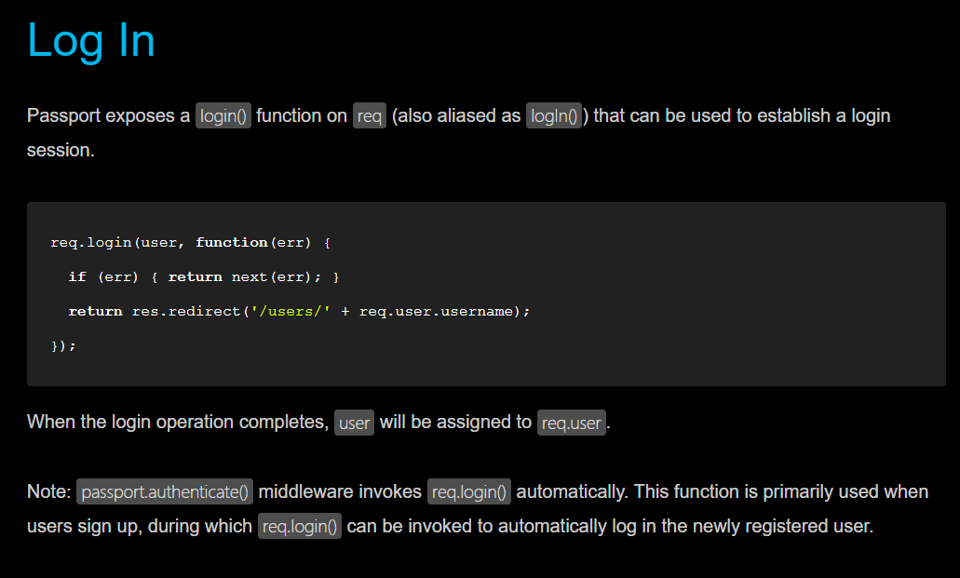Click the code line 'req.login(user, function(err) {'

point(190,243)
